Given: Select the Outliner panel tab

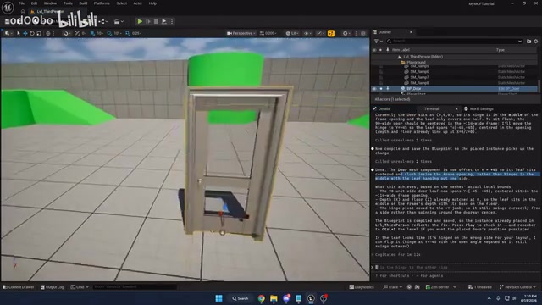Looking at the screenshot, I should coord(384,32).
